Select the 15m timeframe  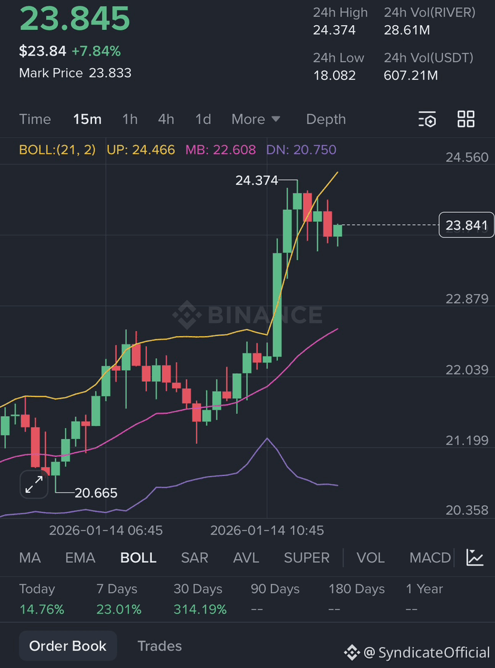point(87,119)
